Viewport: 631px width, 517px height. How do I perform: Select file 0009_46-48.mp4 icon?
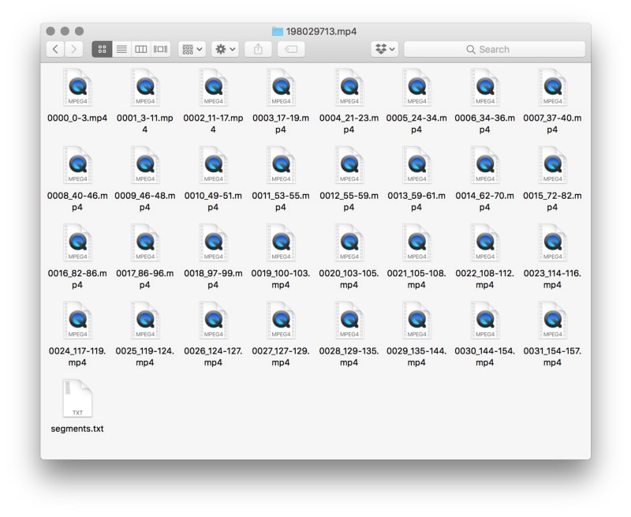point(145,165)
